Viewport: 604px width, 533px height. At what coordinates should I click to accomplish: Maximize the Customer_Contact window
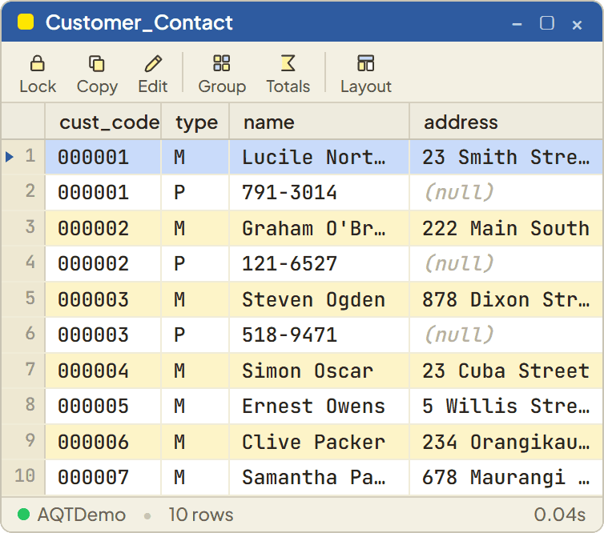547,23
